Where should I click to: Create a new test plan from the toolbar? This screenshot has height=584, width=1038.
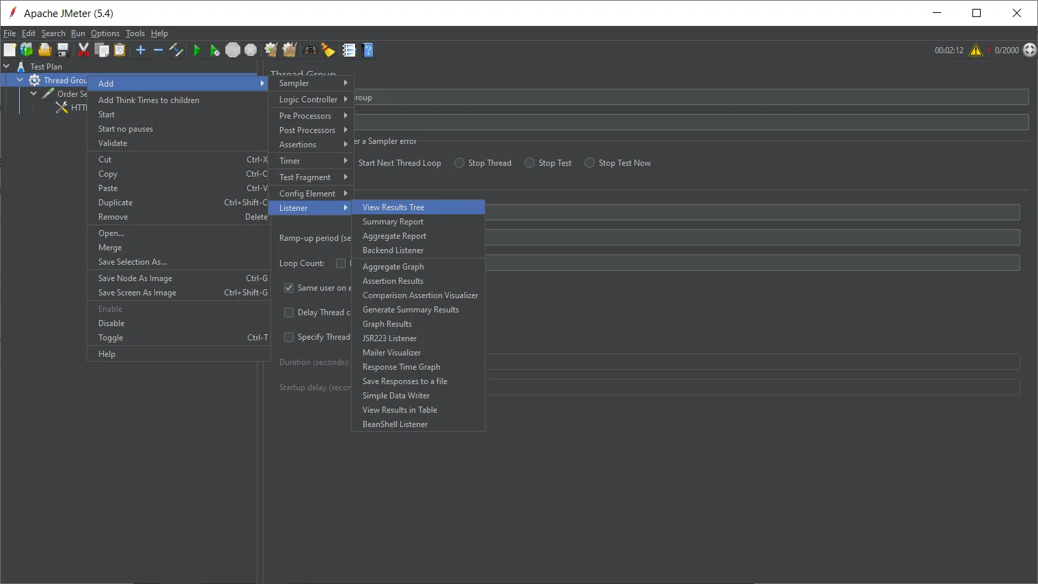10,50
